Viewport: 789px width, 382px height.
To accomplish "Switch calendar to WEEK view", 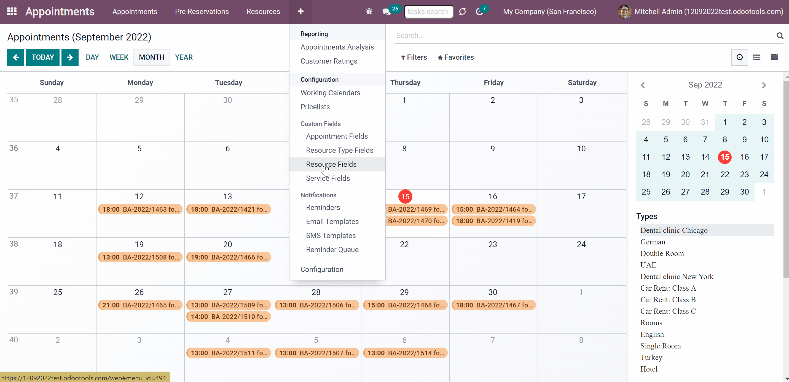I will (x=119, y=57).
